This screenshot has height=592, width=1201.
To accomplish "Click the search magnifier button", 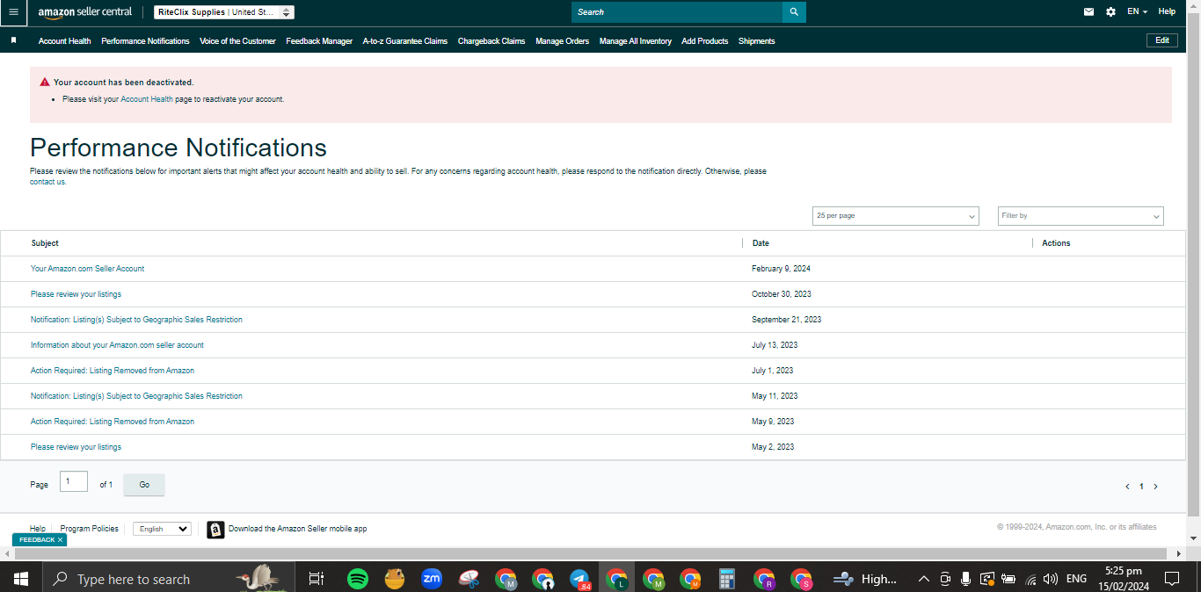I will pos(794,12).
